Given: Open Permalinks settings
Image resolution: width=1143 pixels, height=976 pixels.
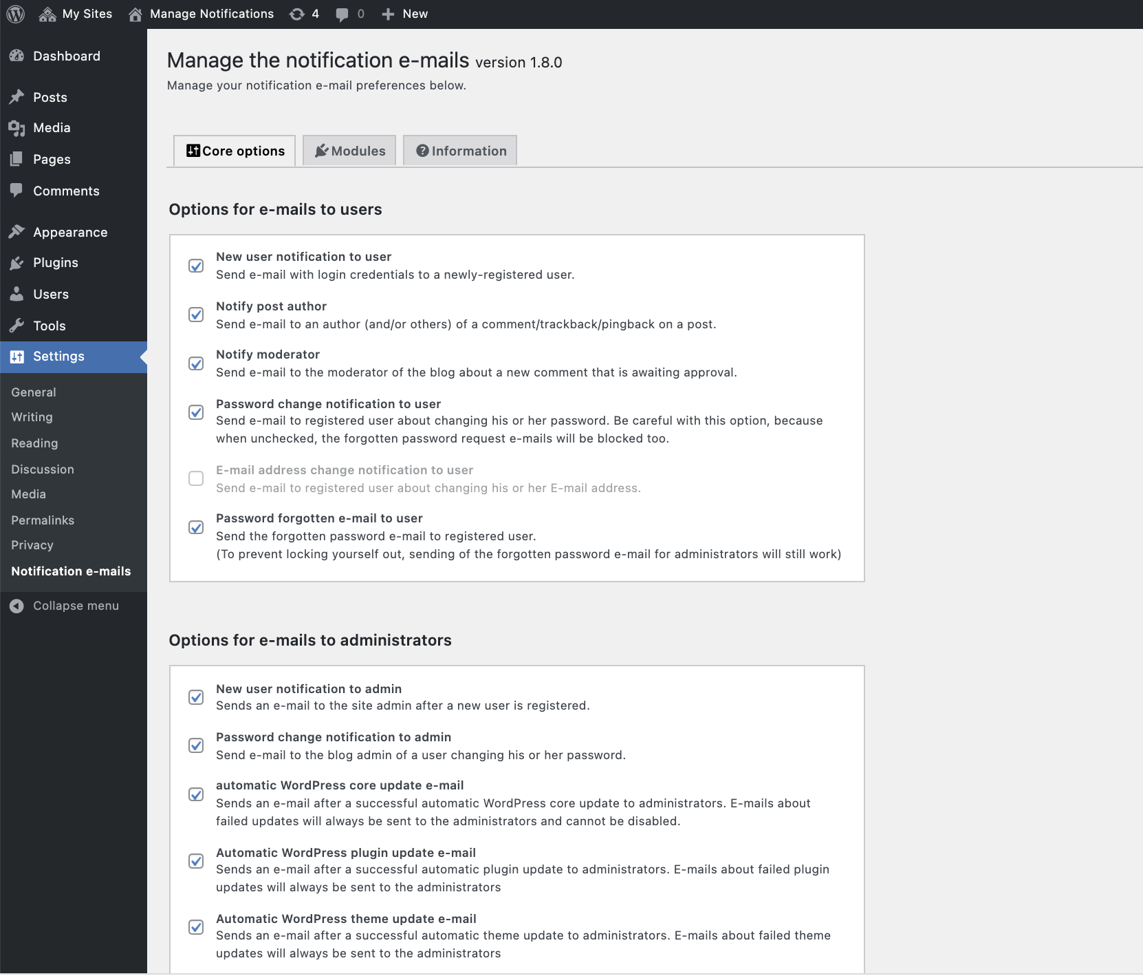Looking at the screenshot, I should 42,520.
